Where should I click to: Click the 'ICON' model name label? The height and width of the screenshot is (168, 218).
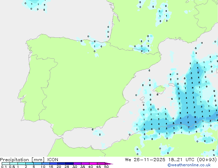click(x=53, y=160)
